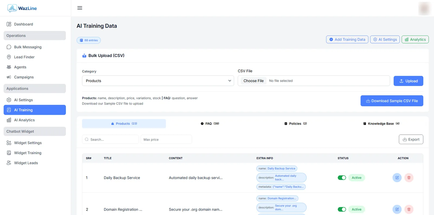Export the training data table
434x215 pixels.
[x=411, y=140]
